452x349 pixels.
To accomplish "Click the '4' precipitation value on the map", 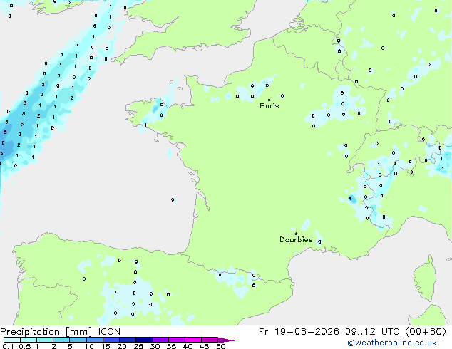I will [x=350, y=198].
